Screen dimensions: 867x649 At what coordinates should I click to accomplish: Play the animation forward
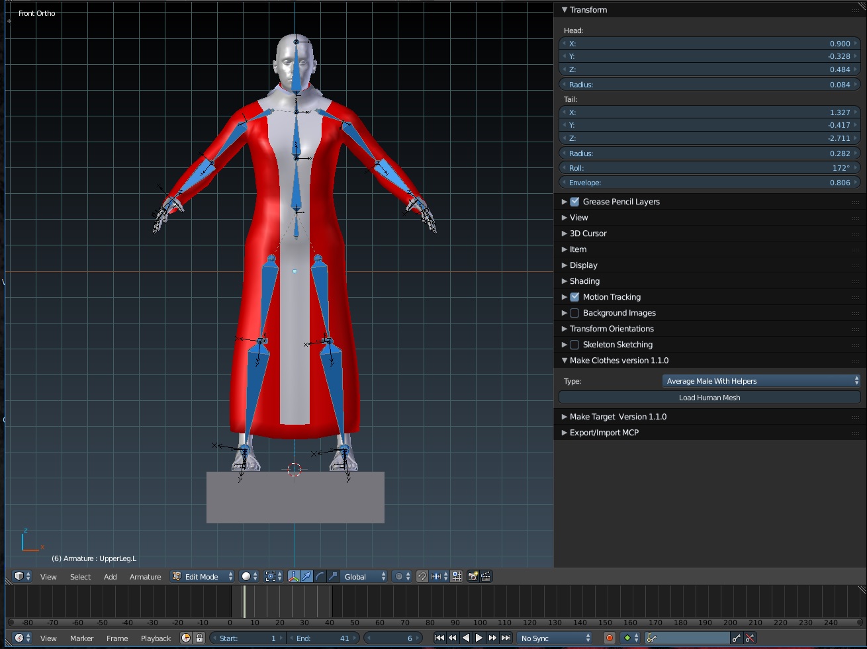479,638
